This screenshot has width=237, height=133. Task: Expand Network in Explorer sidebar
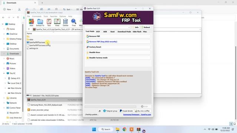coord(4,103)
